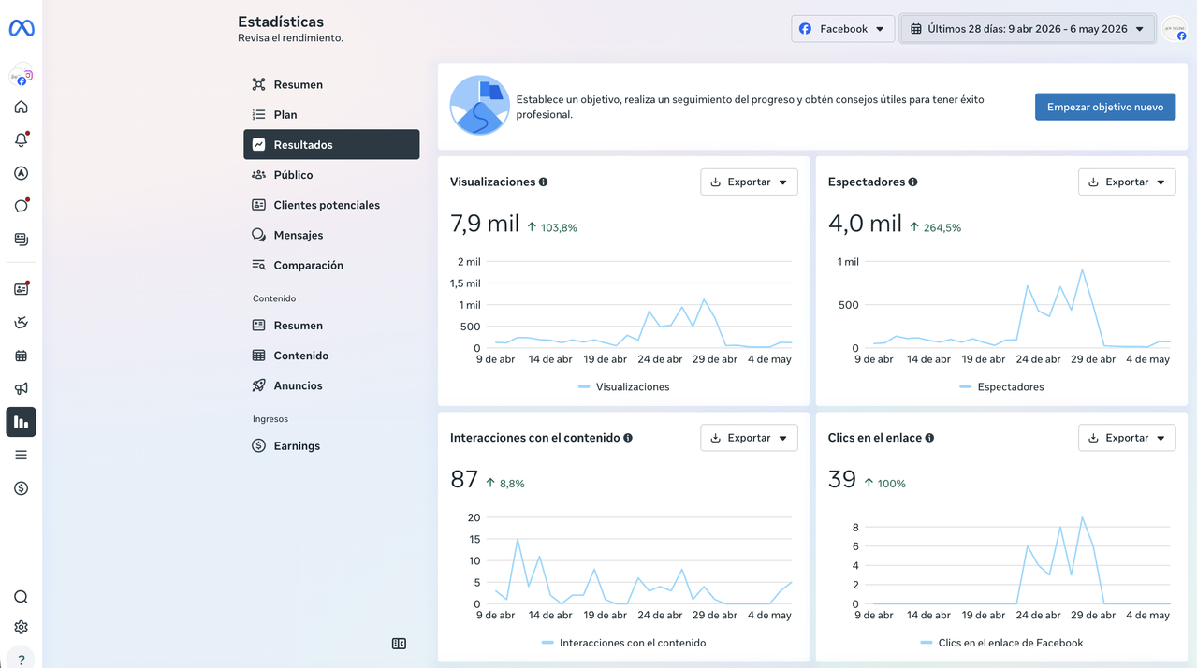The height and width of the screenshot is (668, 1197).
Task: Click the account switcher avatar in rail
Action: [x=22, y=76]
